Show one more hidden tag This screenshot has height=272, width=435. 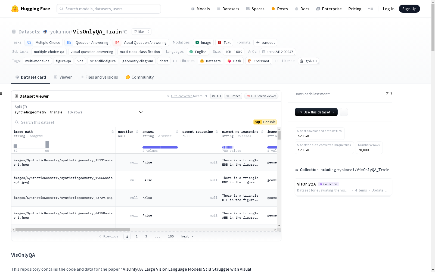pos(175,61)
